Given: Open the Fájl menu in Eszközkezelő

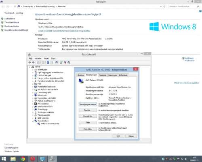Looking at the screenshot, I should point(31,58).
